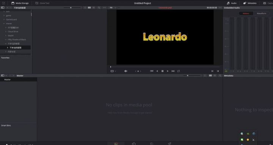
Task: Open the media storage search
Action: pos(99,8)
